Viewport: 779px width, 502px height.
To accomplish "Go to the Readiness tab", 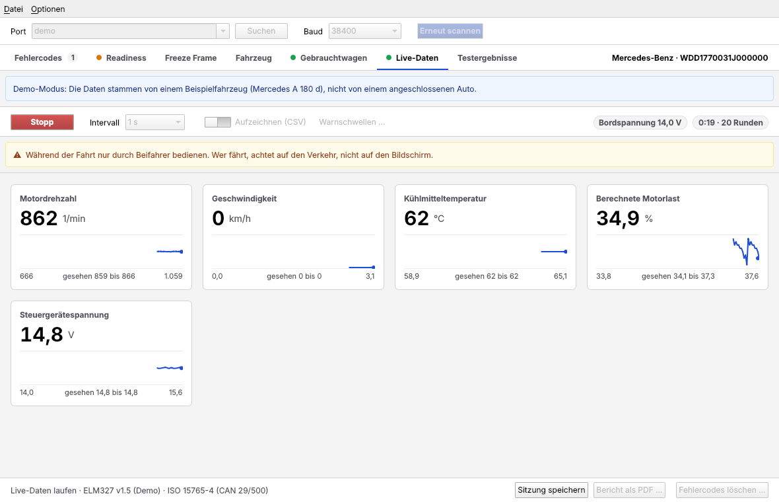I will tap(121, 57).
